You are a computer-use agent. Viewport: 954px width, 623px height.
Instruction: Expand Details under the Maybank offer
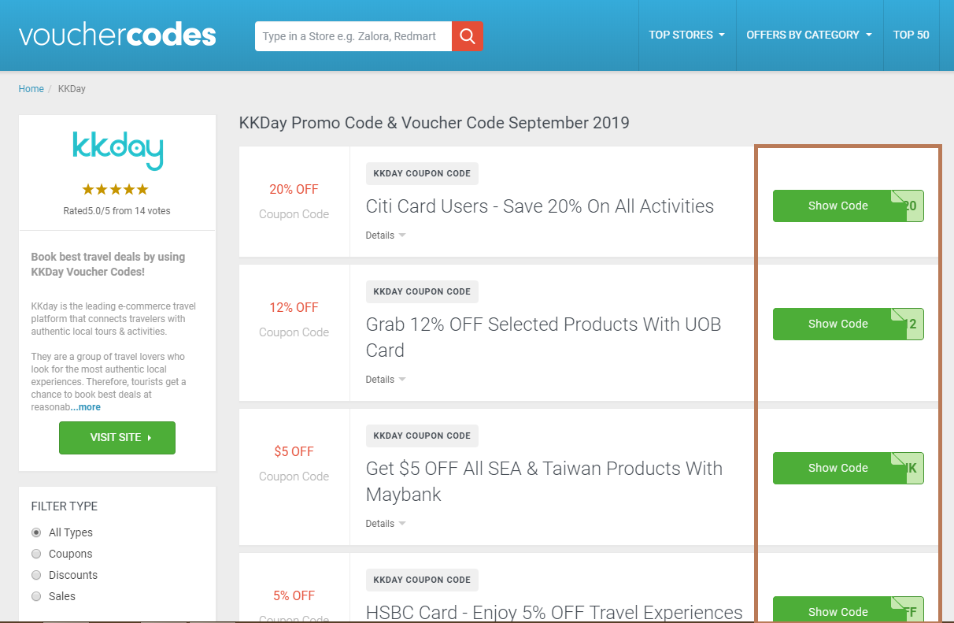(x=386, y=524)
